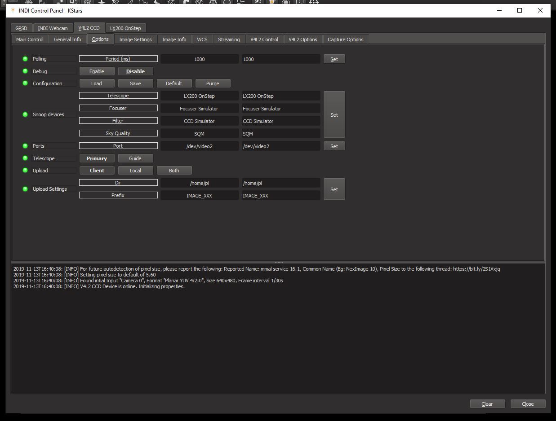The image size is (556, 421).
Task: Select the Options sub-tab
Action: click(100, 39)
